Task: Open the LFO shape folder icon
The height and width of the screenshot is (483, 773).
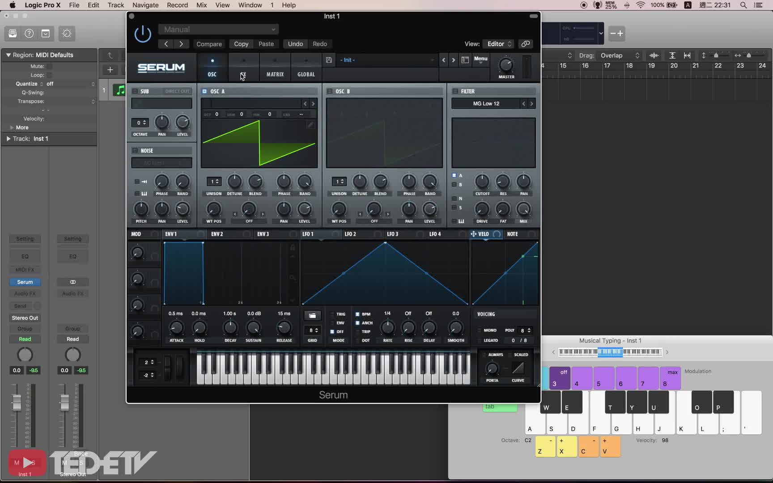Action: [x=312, y=316]
